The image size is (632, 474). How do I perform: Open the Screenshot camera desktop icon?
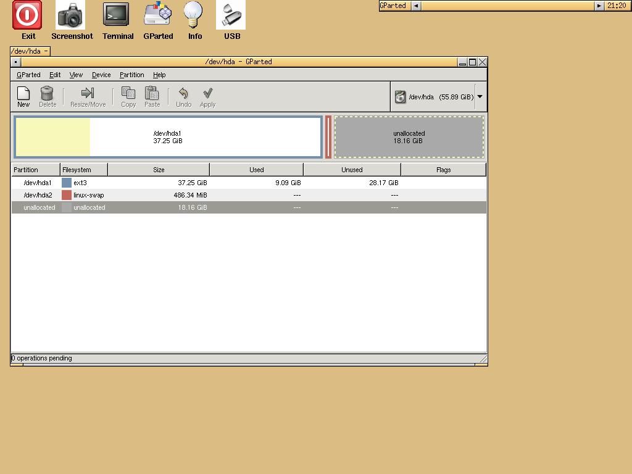tap(71, 15)
